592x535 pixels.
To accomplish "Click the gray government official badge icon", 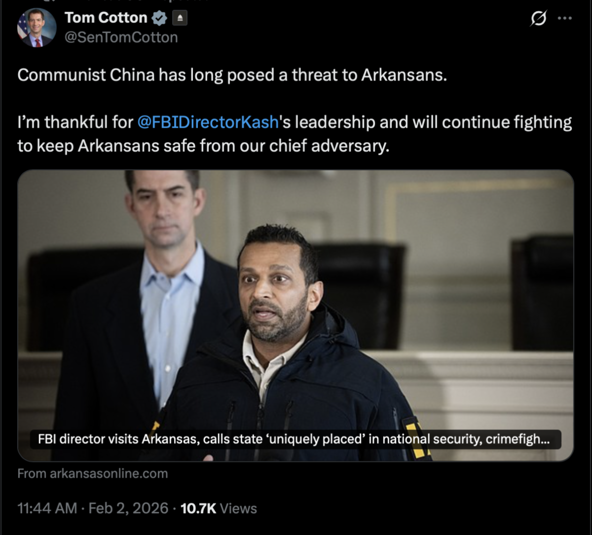I will pos(180,19).
